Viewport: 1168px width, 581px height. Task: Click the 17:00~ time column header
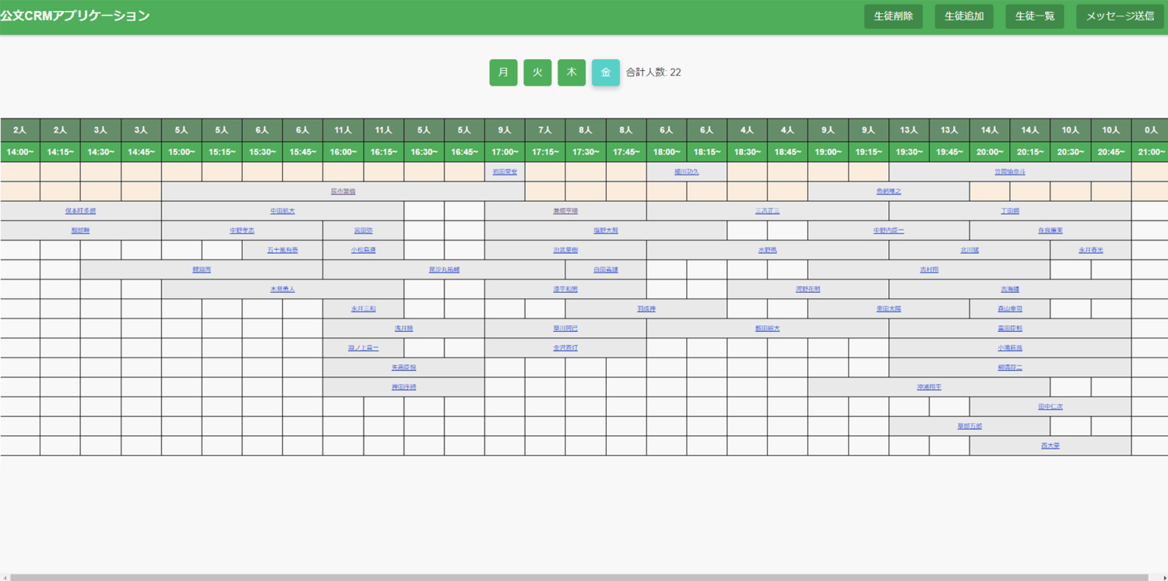(x=505, y=152)
